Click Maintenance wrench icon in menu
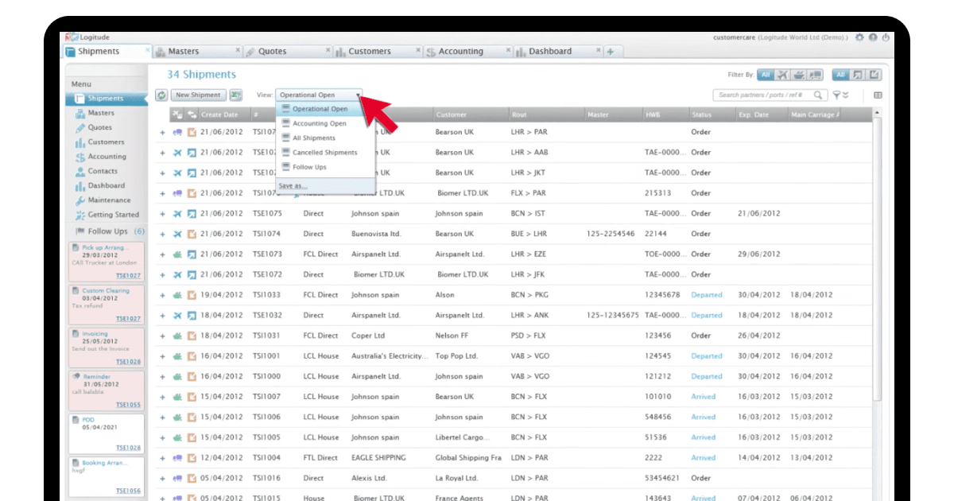Viewport: 954px width, 501px height. (x=80, y=200)
